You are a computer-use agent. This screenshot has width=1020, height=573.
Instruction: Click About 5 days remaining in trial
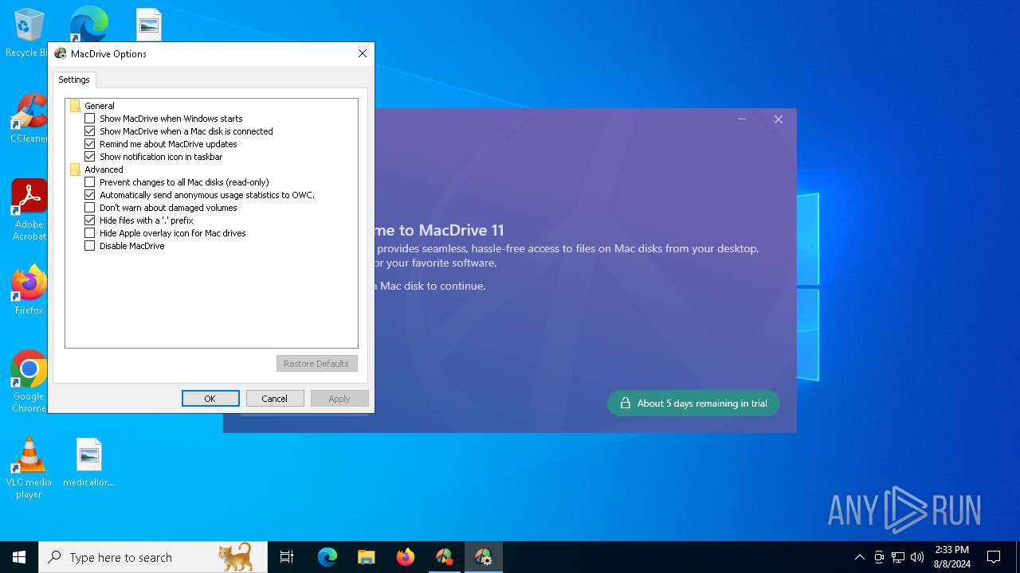693,403
